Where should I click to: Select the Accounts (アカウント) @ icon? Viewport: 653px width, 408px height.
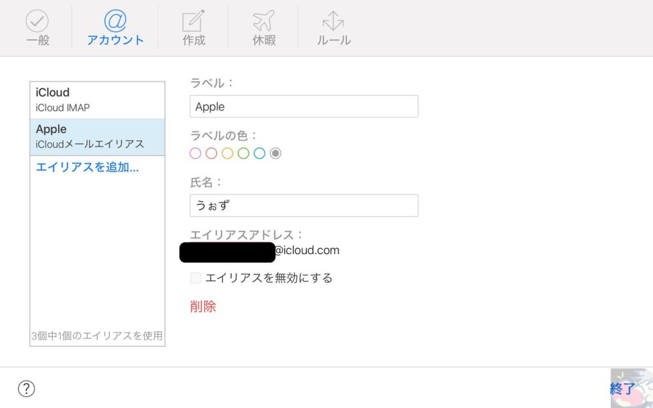pyautogui.click(x=115, y=22)
